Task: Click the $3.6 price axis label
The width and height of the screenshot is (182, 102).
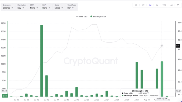Action: click(x=180, y=22)
